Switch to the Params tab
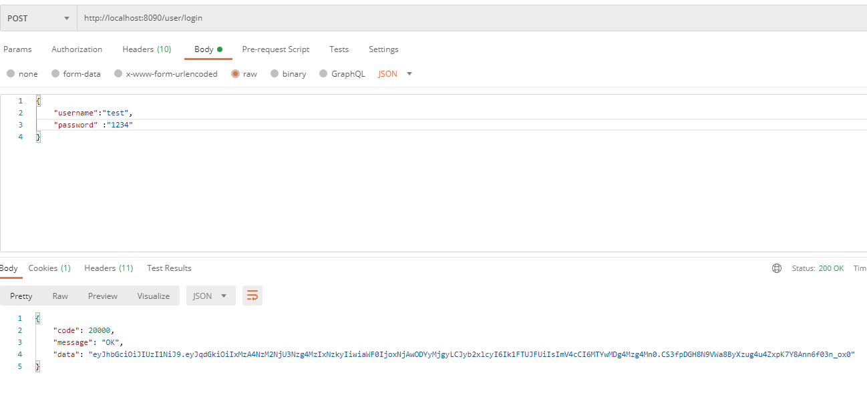Screen dimensions: 867x397 [17, 49]
